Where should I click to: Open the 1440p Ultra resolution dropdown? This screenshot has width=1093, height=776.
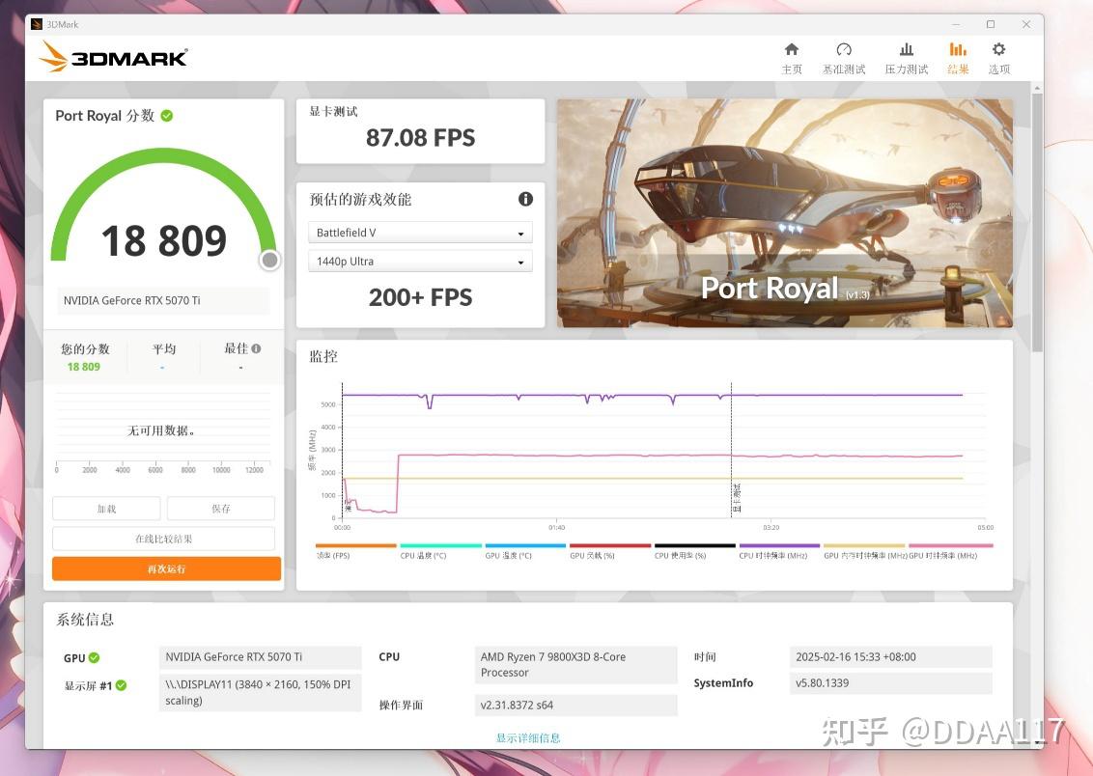point(420,262)
